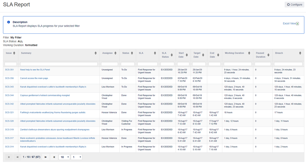This screenshot has width=306, height=163.
Task: Open issue SCS-314
Action: click(10, 147)
